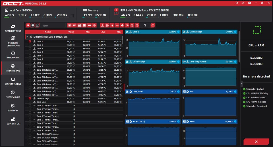Check the Core 0 Distance to Tj checkbox
This screenshot has height=147, width=273.
pyautogui.click(x=30, y=70)
